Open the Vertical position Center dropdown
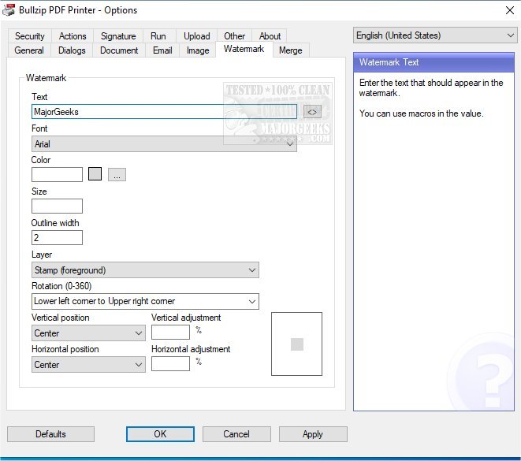 pyautogui.click(x=88, y=333)
